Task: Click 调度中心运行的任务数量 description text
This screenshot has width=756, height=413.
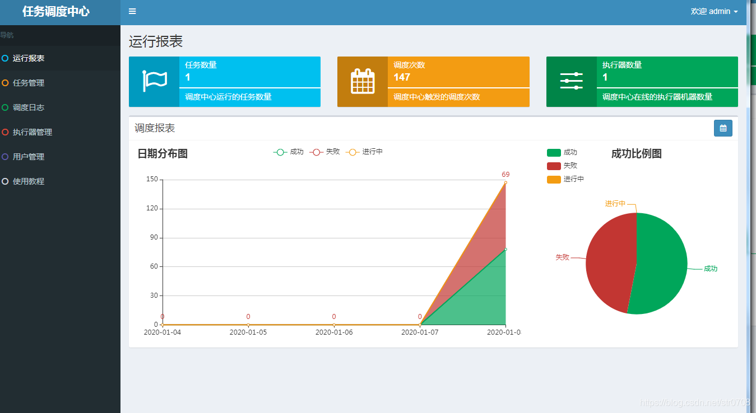Action: (228, 97)
